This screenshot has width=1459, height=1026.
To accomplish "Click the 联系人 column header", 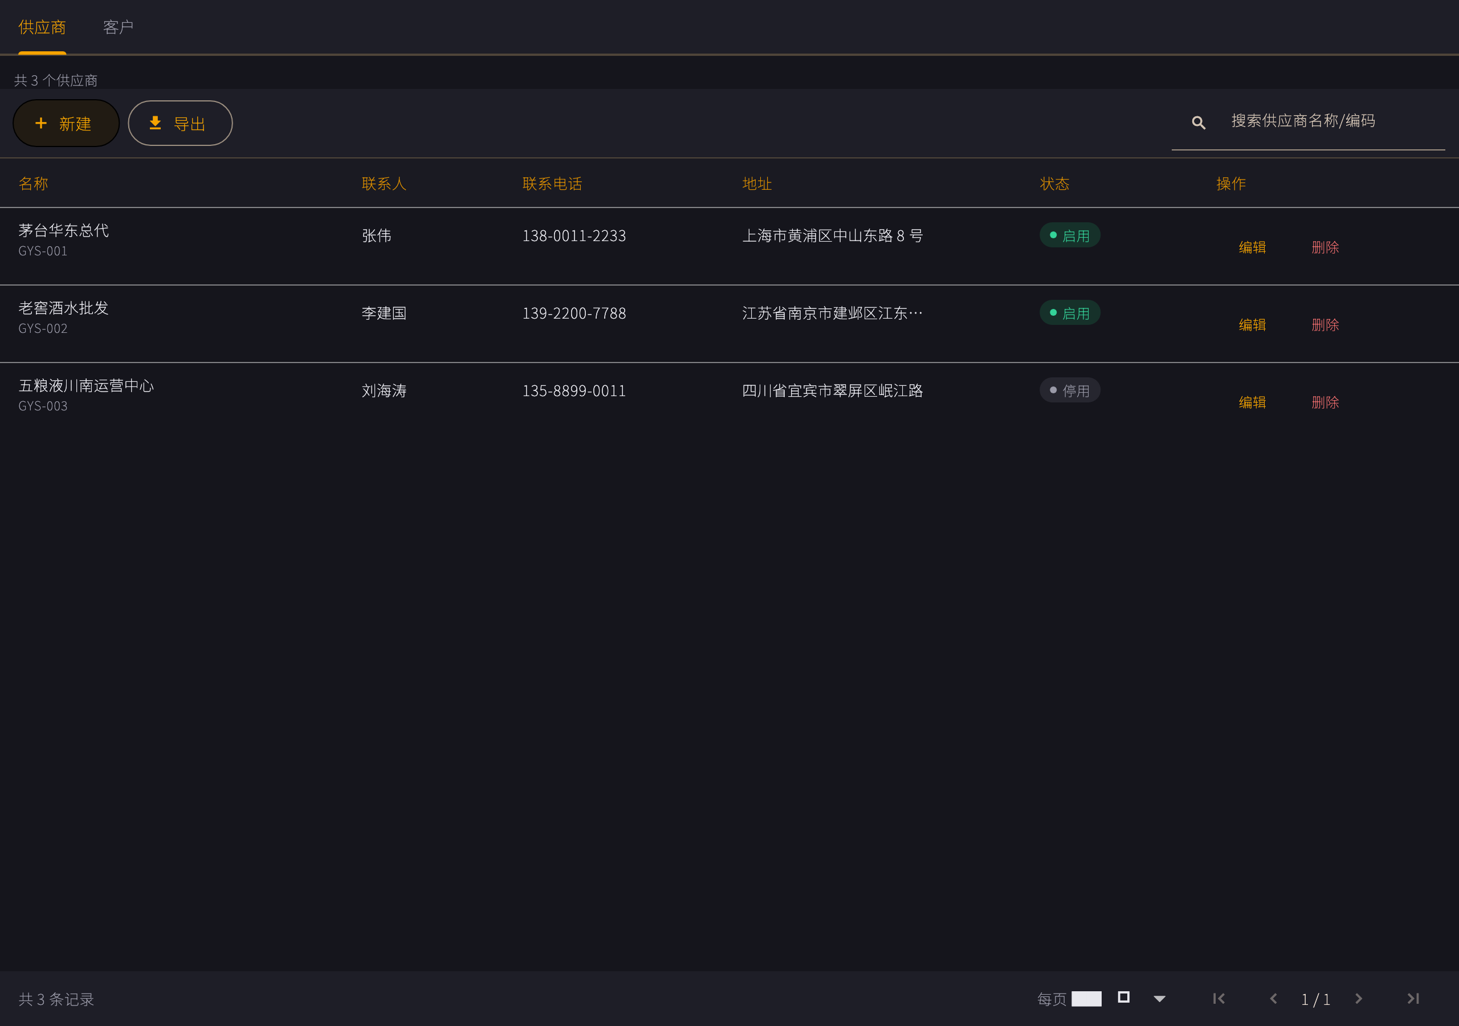I will [x=384, y=184].
